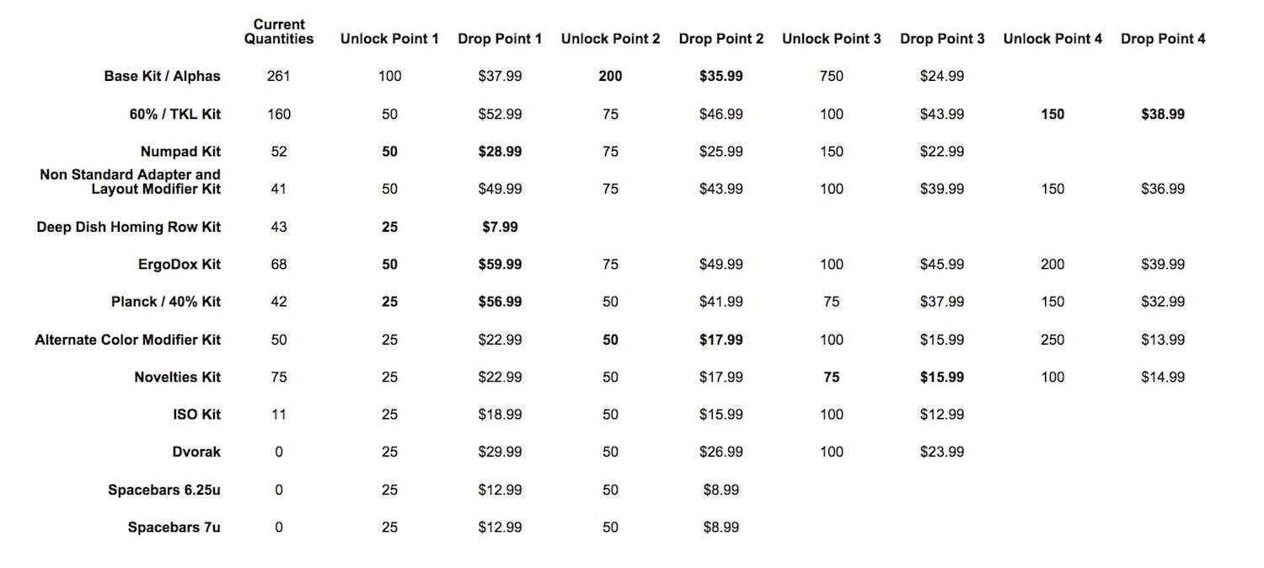
Task: Click the Drop Point 4 header
Action: (1163, 39)
